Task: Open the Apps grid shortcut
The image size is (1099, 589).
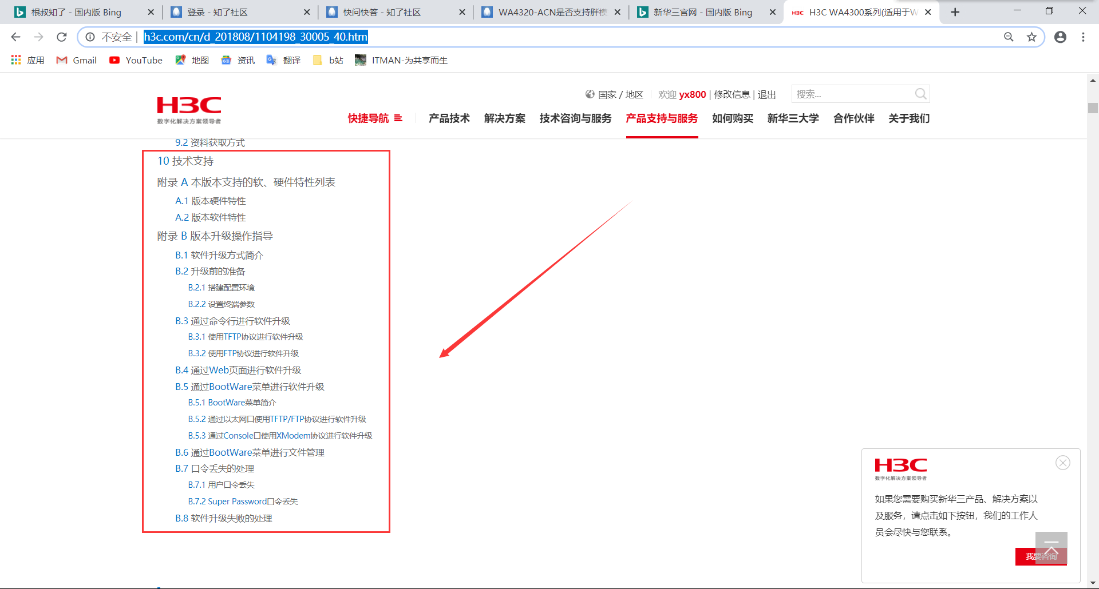Action: (27, 60)
